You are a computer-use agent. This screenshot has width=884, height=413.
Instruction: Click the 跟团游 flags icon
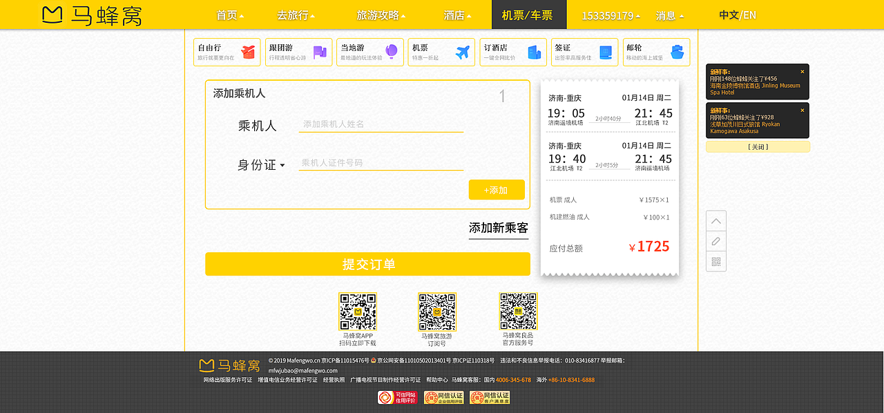[319, 51]
